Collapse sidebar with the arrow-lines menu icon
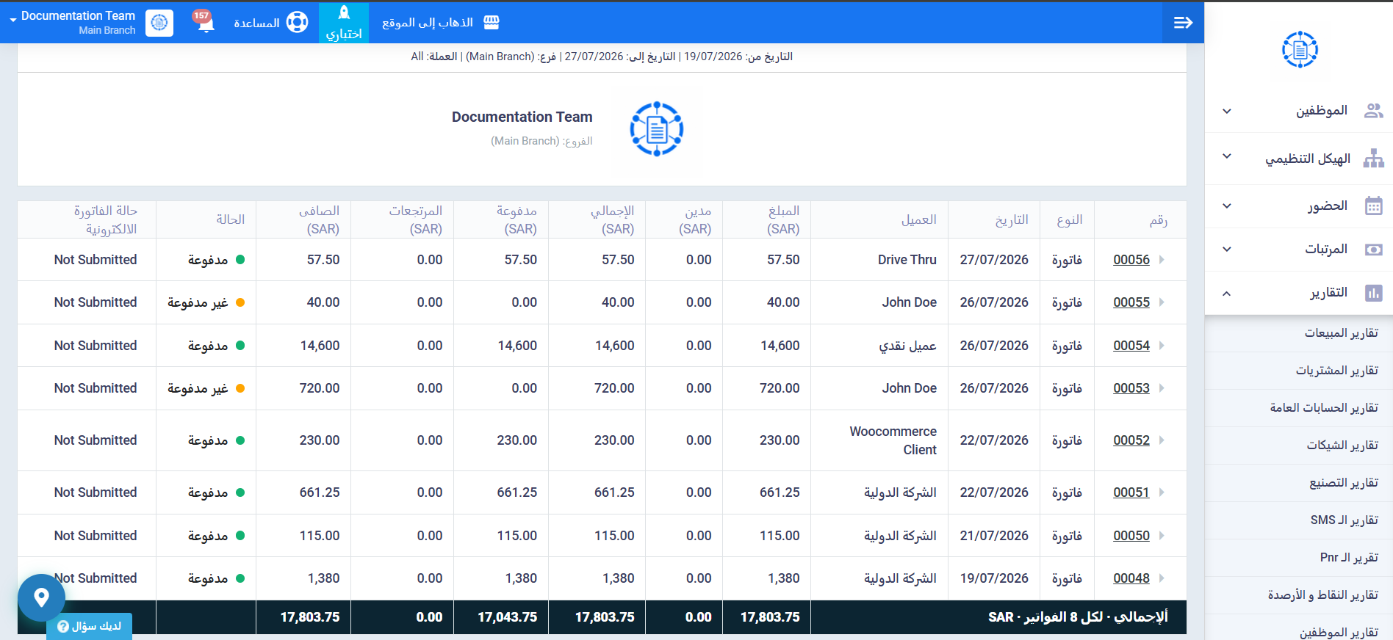The image size is (1393, 640). click(1183, 23)
